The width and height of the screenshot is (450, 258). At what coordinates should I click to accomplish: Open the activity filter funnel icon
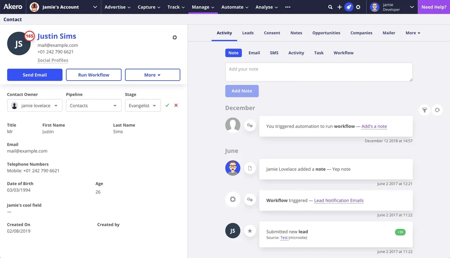point(425,110)
